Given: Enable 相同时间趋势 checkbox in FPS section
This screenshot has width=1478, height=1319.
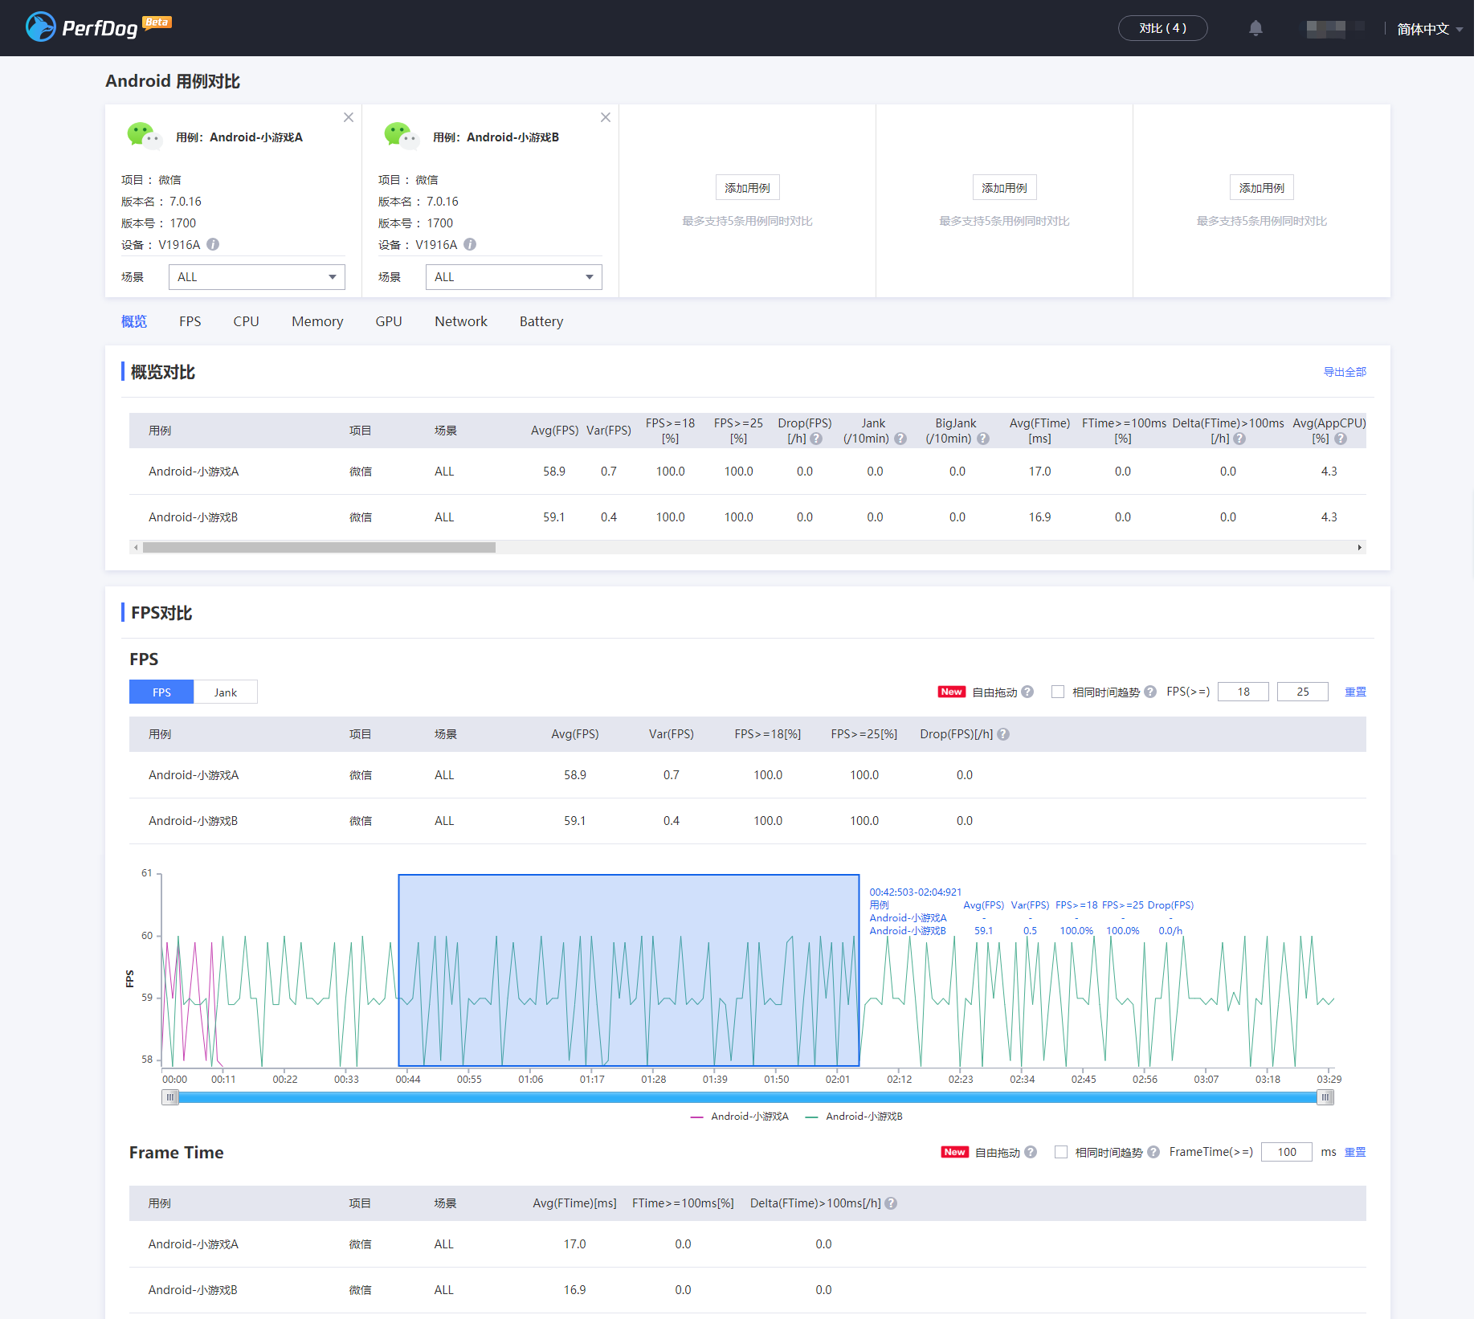Looking at the screenshot, I should pos(1058,692).
